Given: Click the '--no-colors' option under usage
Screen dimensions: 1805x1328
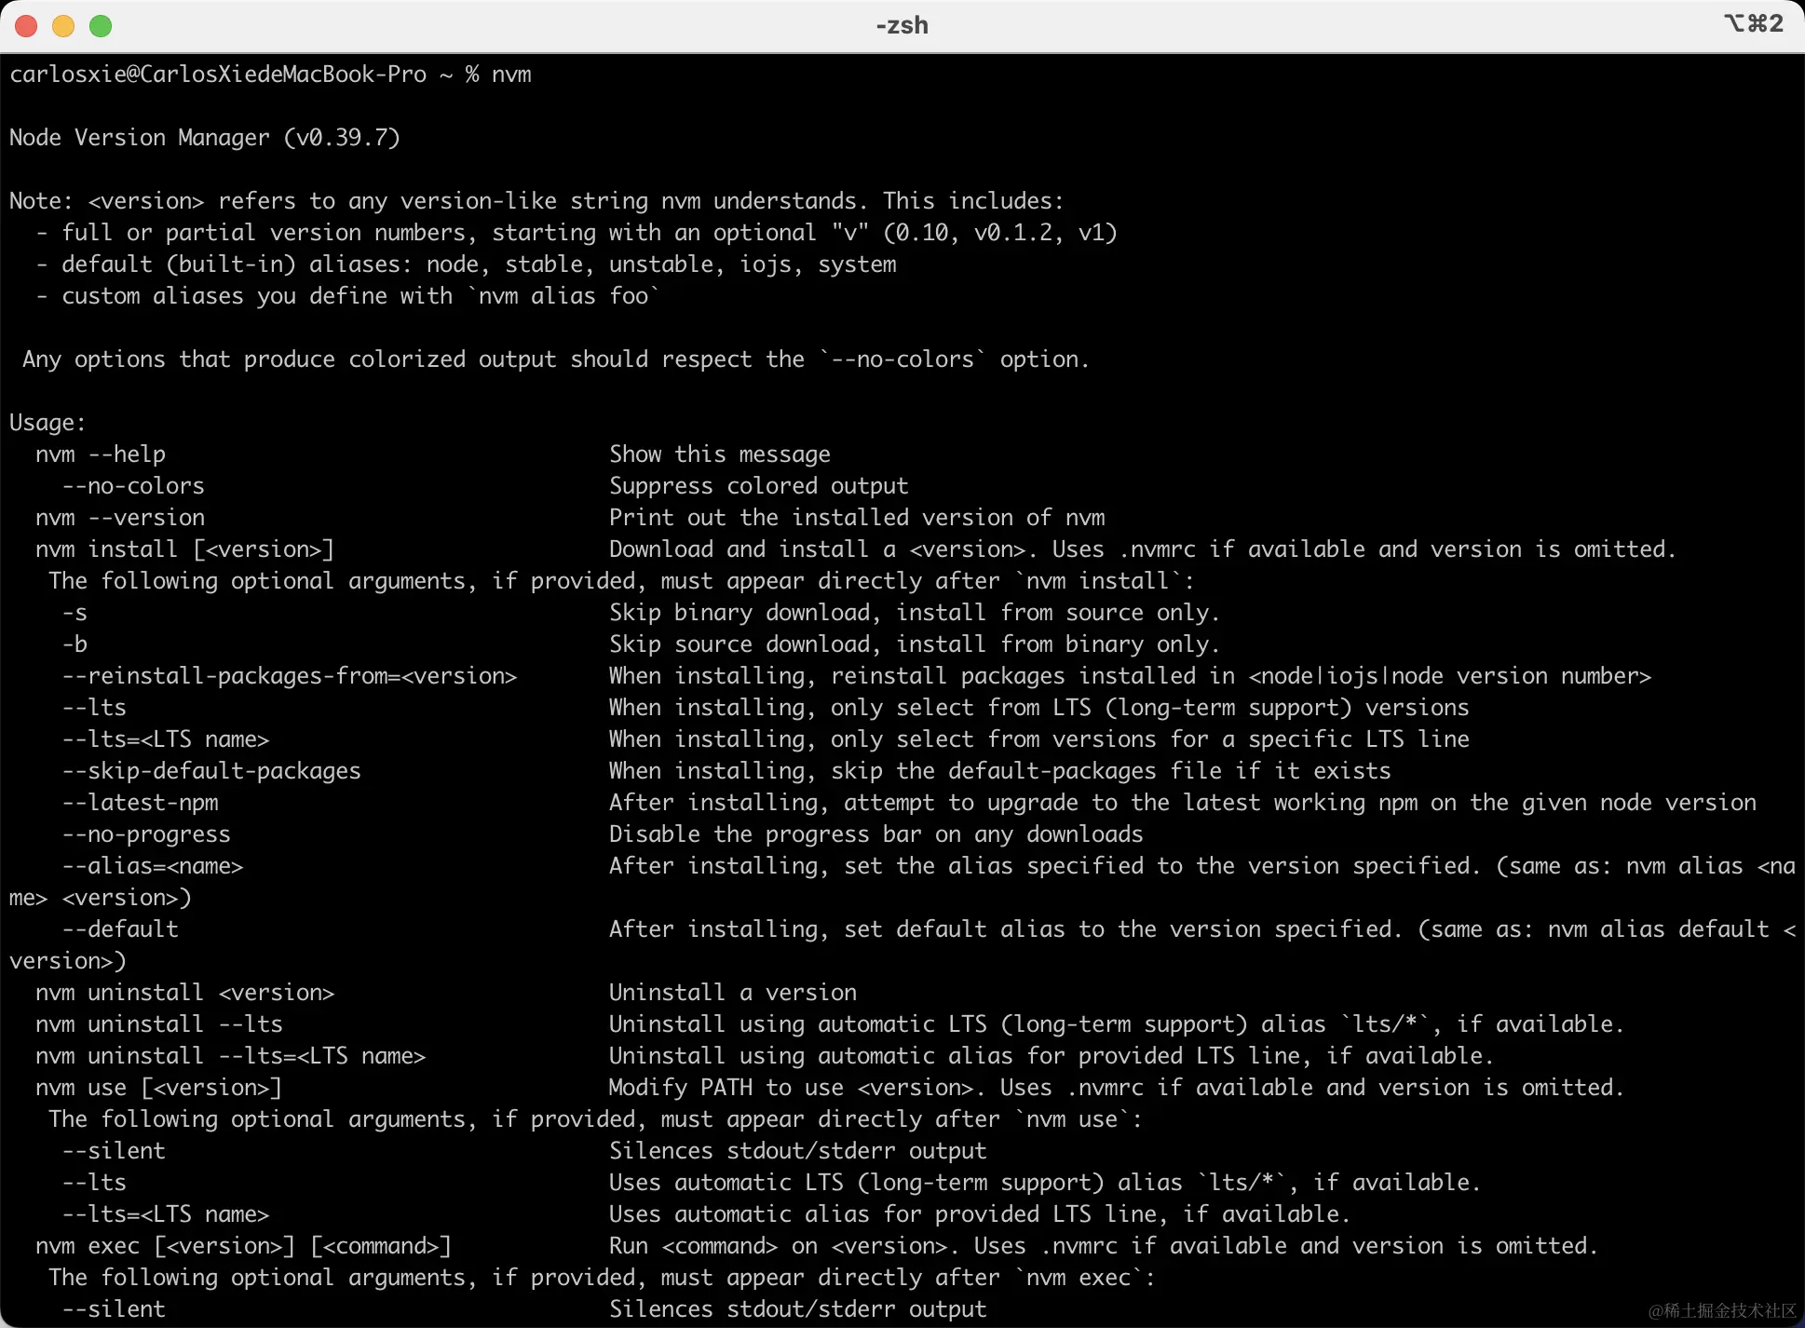Looking at the screenshot, I should click(x=133, y=486).
